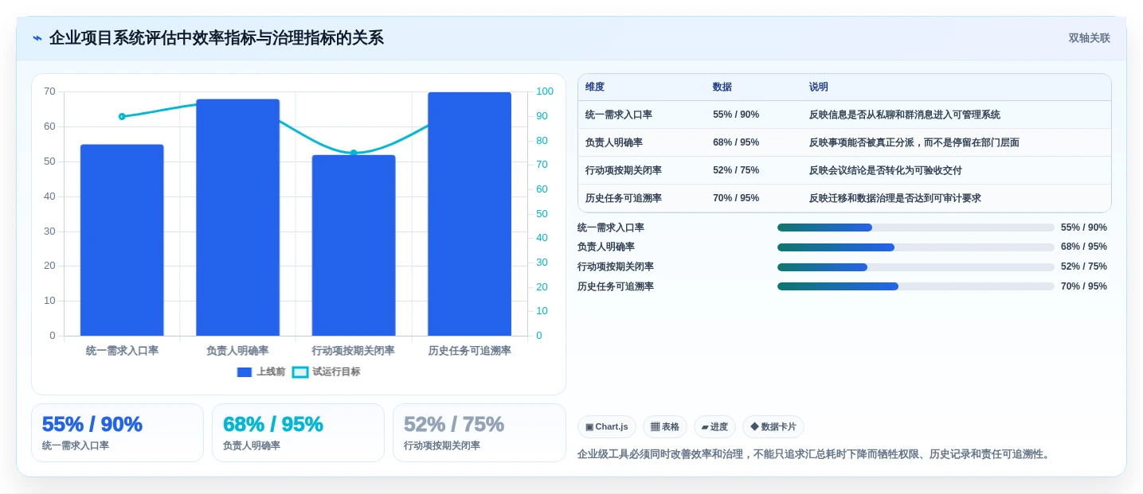Click description 反映信息是否从私聊和群消息进入可管理系统
The height and width of the screenshot is (494, 1143).
(x=905, y=115)
